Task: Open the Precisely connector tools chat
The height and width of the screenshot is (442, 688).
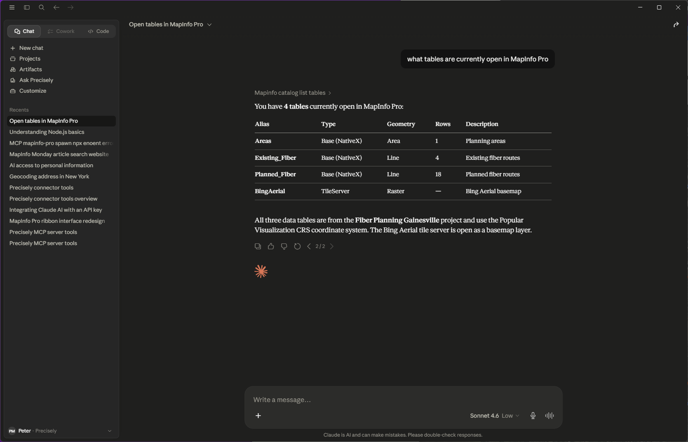Action: click(61, 188)
